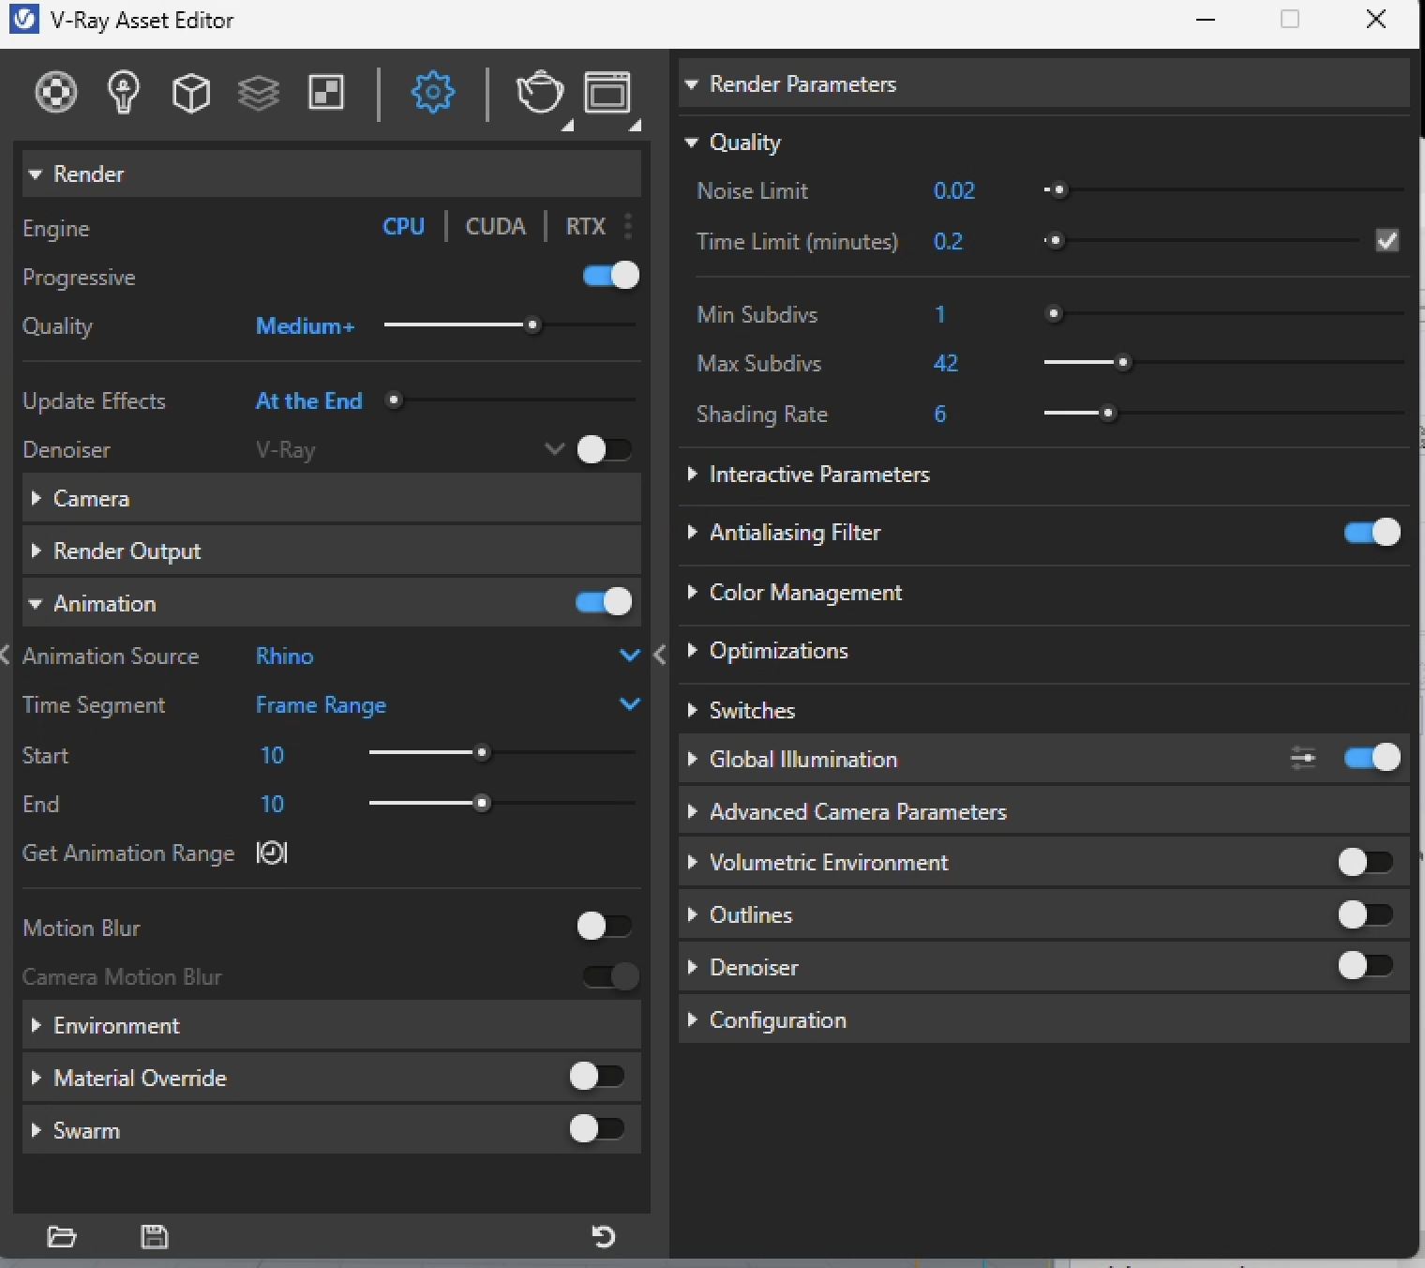The image size is (1425, 1268).
Task: Toggle the Progressive switch
Action: pyautogui.click(x=610, y=276)
